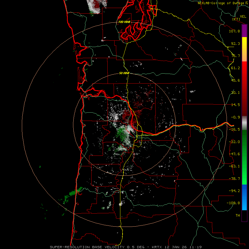
Task: Select the 92.3 scale value
Action: (x=235, y=43)
